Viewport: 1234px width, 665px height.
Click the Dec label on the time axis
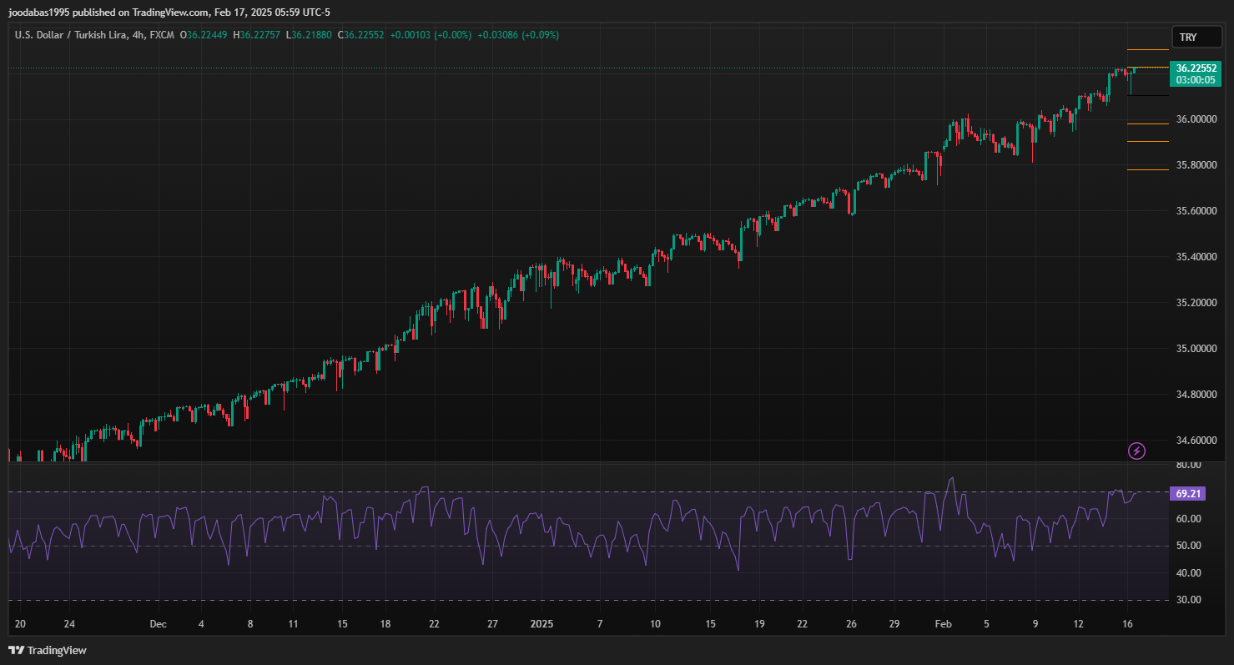click(x=159, y=624)
